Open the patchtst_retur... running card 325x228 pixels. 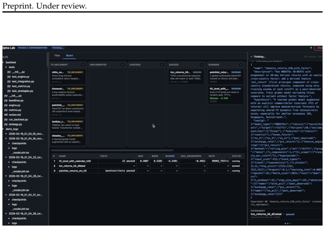(226, 77)
